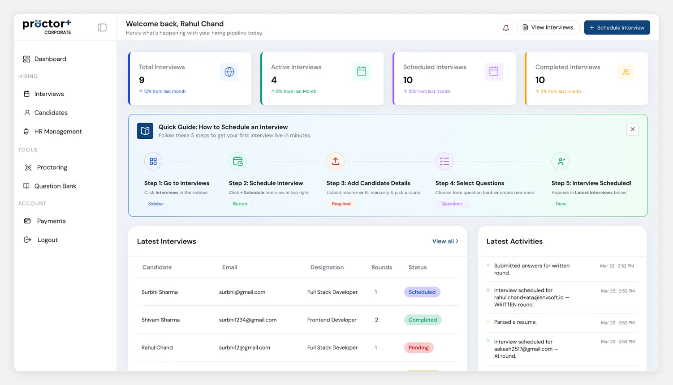Click the aakash2517@gmail.com AI round activity

(x=562, y=349)
